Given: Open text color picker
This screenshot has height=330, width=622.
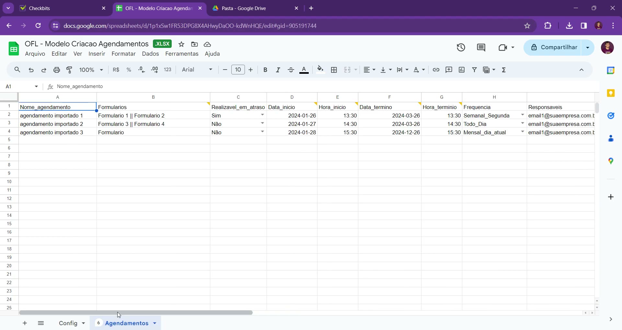Looking at the screenshot, I should pos(304,70).
